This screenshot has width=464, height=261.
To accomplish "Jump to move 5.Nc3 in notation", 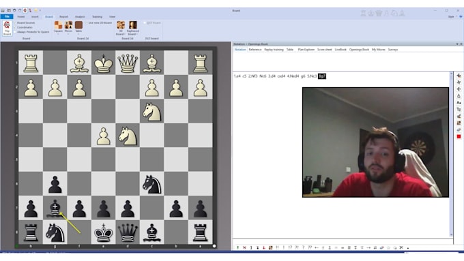I will [x=312, y=76].
